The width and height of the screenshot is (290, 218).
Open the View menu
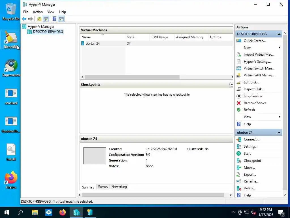pyautogui.click(x=51, y=12)
